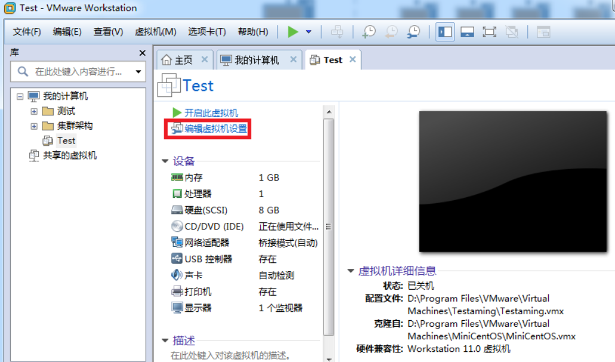Open the 编辑(E) menu

[x=67, y=32]
